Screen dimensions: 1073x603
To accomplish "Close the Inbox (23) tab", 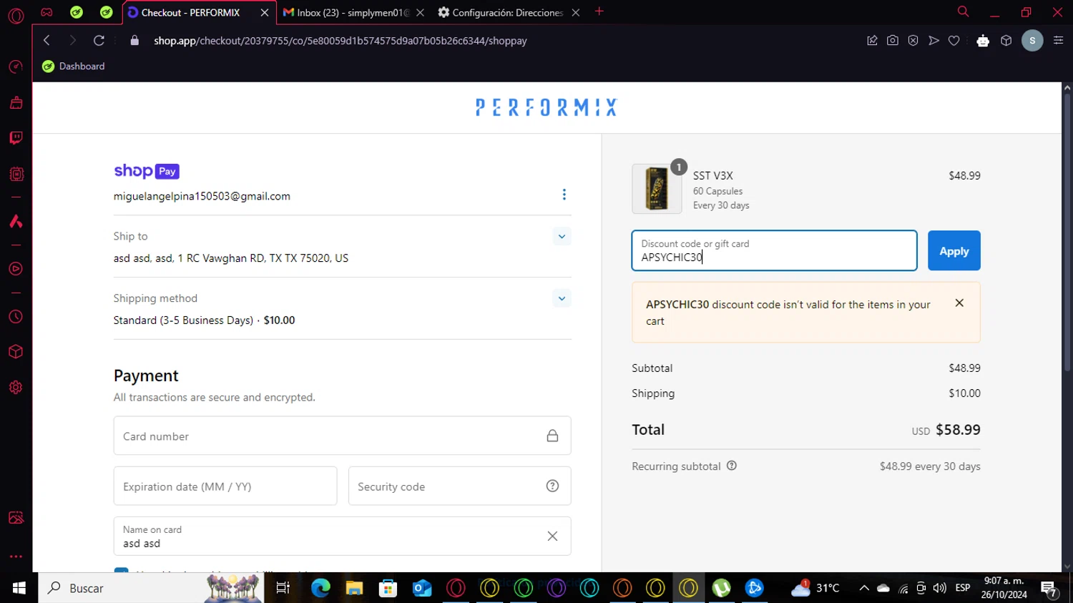I will tap(420, 12).
